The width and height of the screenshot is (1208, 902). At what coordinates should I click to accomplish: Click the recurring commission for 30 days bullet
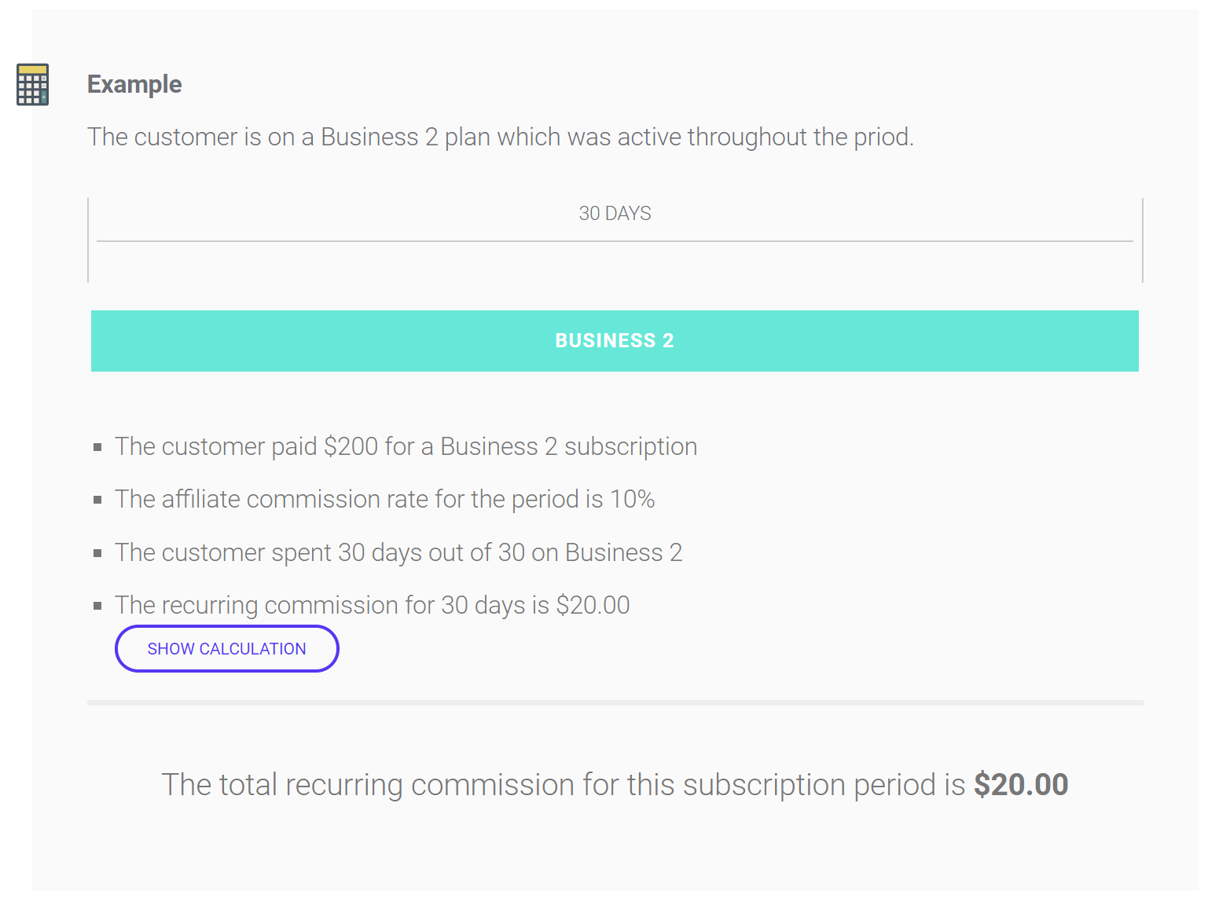pos(372,605)
